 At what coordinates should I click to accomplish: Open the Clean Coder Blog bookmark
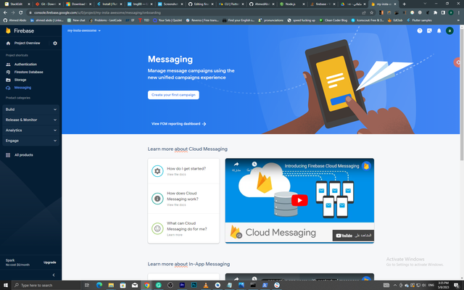[333, 20]
